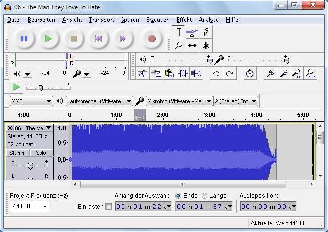Click the Sync-Lock clock icon
Screen dimensions: 328x232
[x=250, y=74]
